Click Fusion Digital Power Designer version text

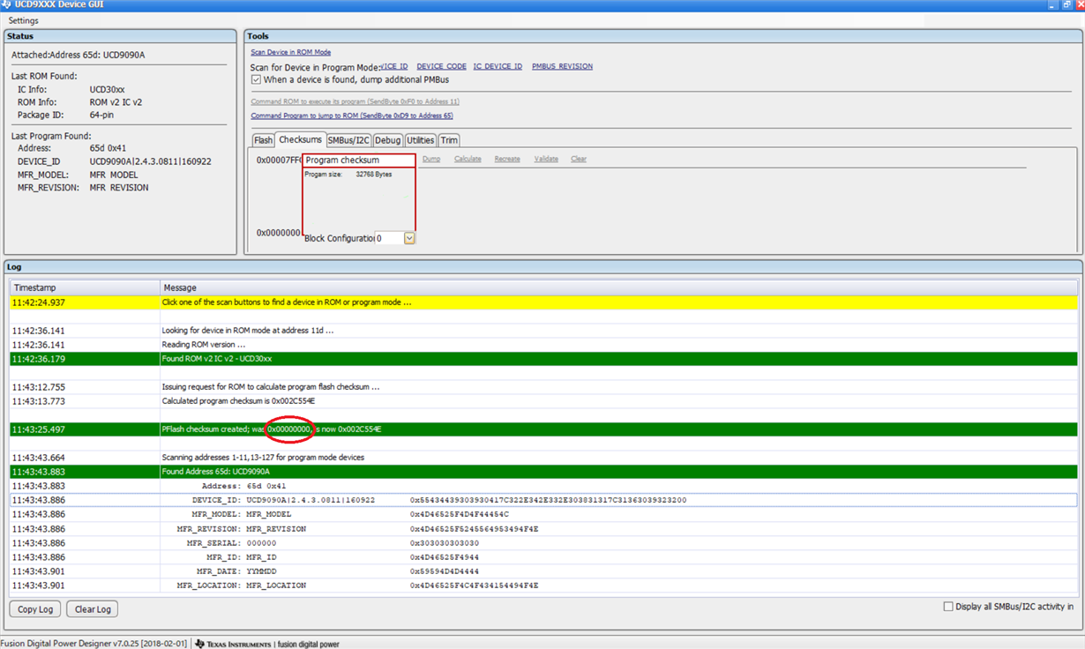pos(94,644)
